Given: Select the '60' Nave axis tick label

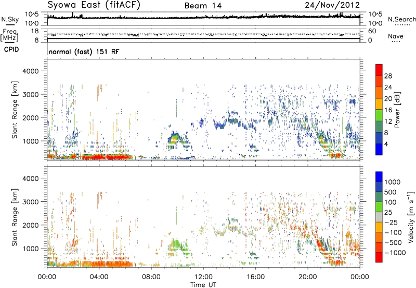Looking at the screenshot, I should (372, 31).
